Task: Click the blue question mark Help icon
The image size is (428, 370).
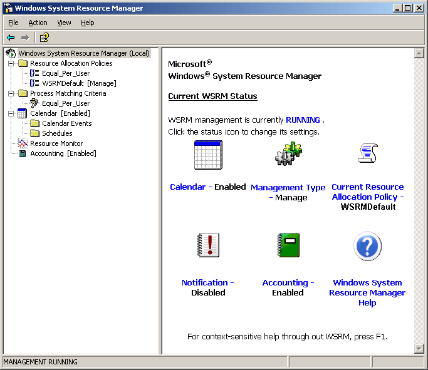Action: (x=367, y=246)
